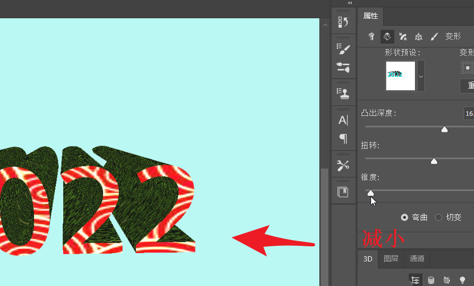474x286 pixels.
Task: Click the 扭转 label
Action: [370, 145]
